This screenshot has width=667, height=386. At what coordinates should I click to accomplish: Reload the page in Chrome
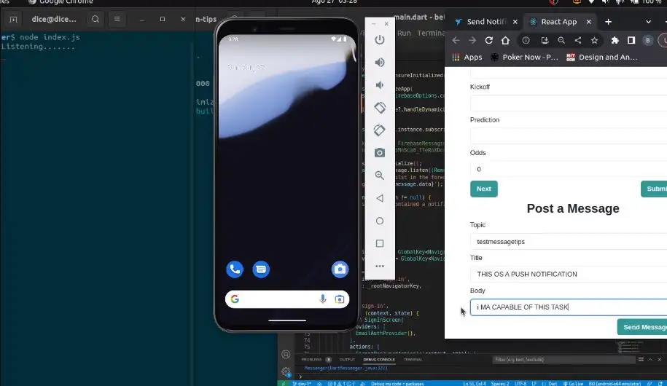[x=489, y=41]
